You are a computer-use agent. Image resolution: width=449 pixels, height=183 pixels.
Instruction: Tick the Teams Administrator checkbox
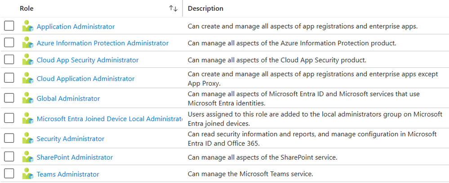(9, 174)
